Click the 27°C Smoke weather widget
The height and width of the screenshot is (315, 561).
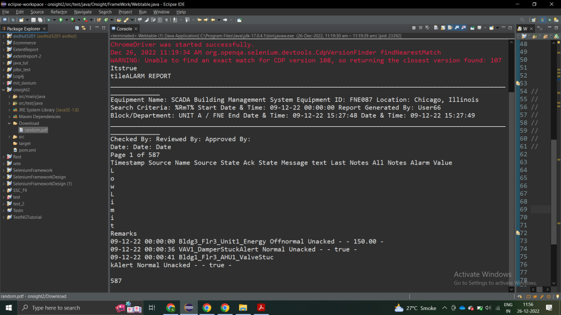(x=415, y=308)
